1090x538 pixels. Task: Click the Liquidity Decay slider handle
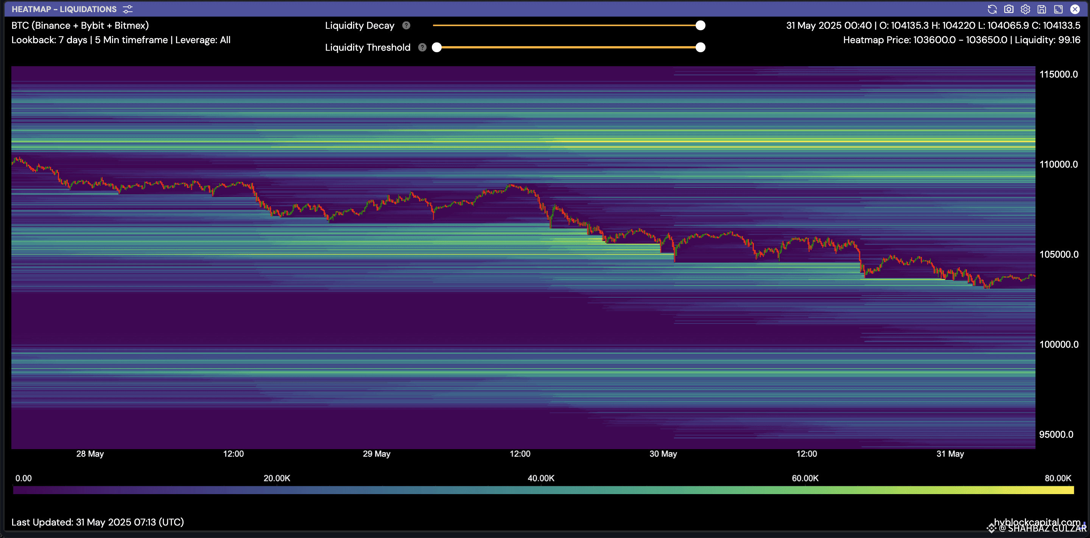pyautogui.click(x=700, y=25)
